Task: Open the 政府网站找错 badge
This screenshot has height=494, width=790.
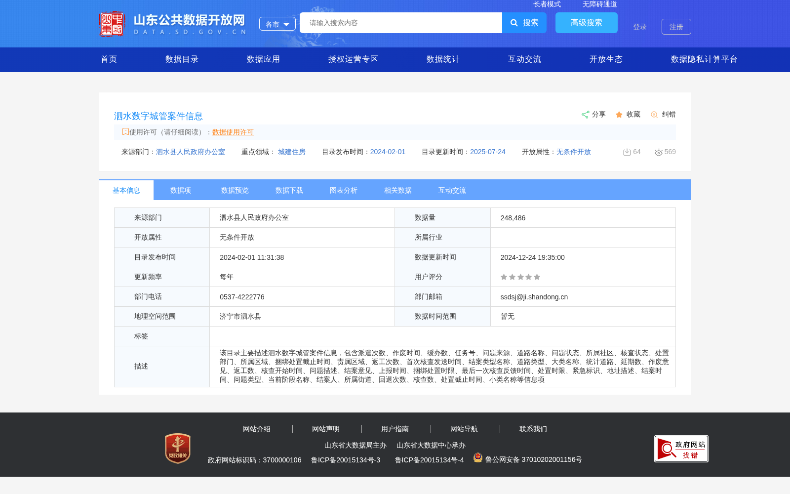Action: [x=681, y=449]
